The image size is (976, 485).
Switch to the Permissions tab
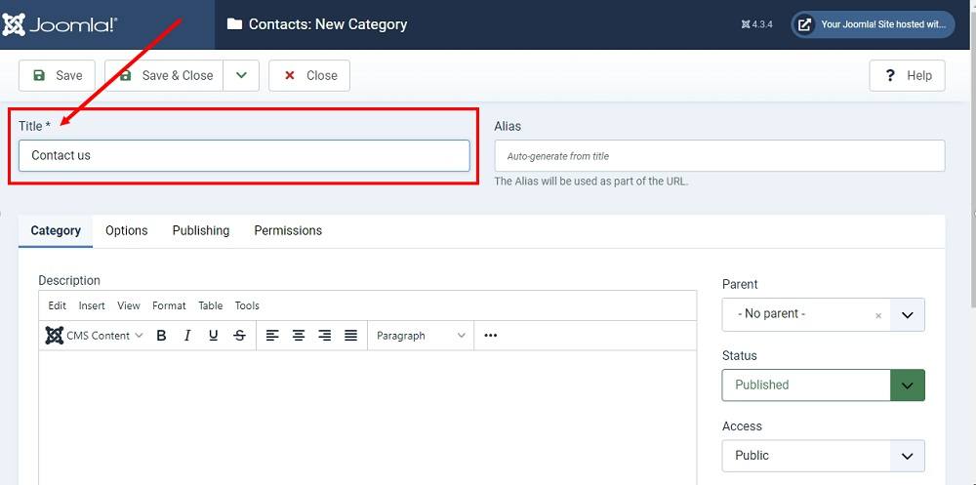(288, 230)
